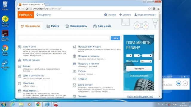The image size is (191, 107).
Task: Click the Подобрать button in tire banner
Action: click(x=139, y=69)
